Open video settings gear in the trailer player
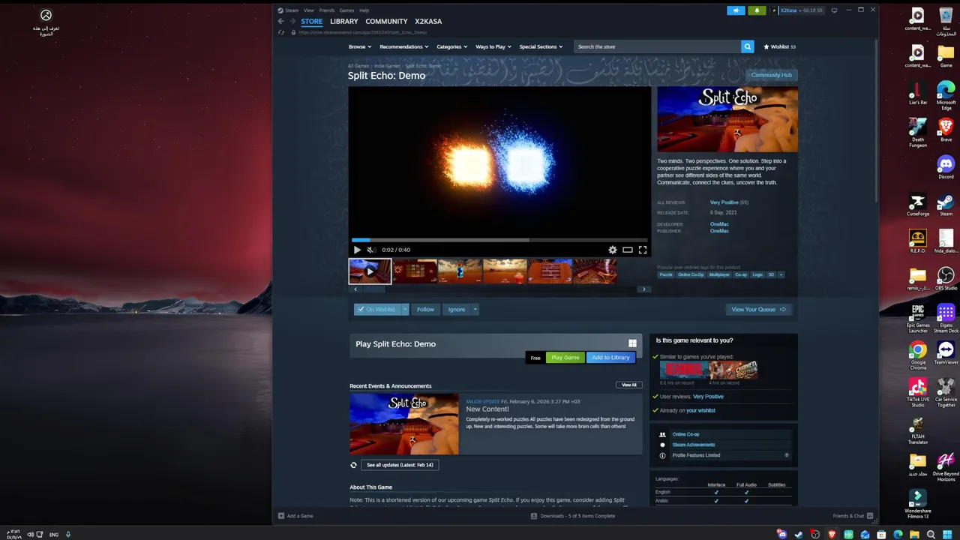960x540 pixels. pyautogui.click(x=613, y=250)
